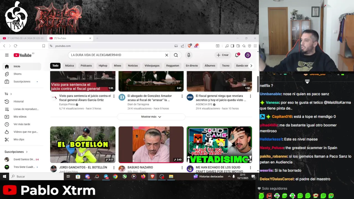Play the Squid Craft Games video thumbnail
The width and height of the screenshot is (354, 199).
coord(219,145)
